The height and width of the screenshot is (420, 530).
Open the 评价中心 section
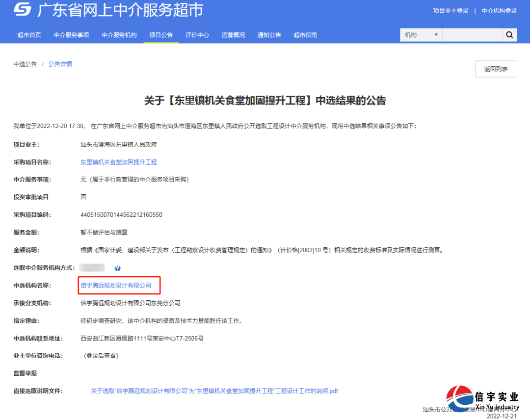click(197, 35)
